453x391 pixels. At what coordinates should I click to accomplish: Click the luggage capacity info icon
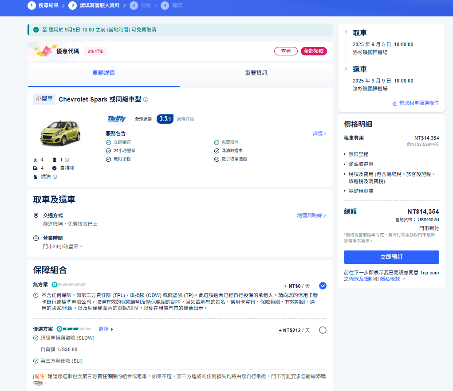[x=67, y=159]
